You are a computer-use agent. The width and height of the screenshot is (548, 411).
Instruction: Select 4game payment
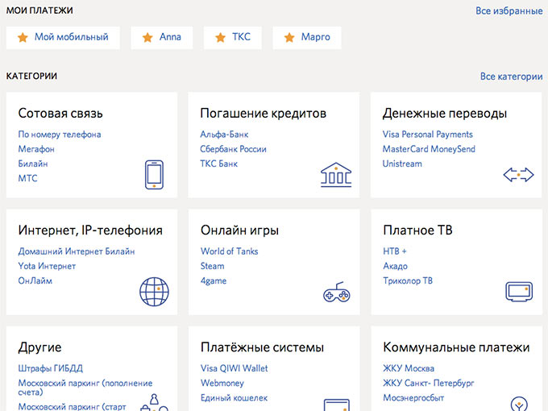[214, 281]
